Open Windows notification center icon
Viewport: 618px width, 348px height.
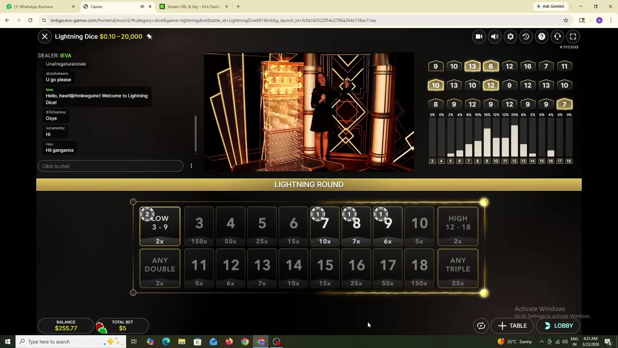coord(608,342)
